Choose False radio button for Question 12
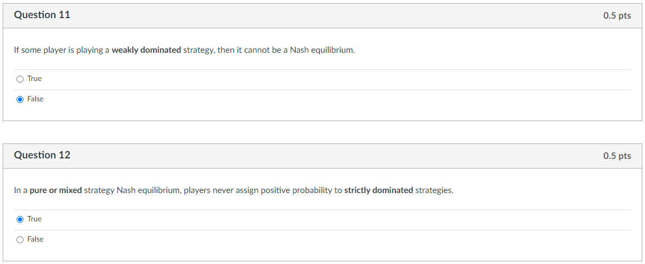This screenshot has height=264, width=645. pyautogui.click(x=20, y=239)
